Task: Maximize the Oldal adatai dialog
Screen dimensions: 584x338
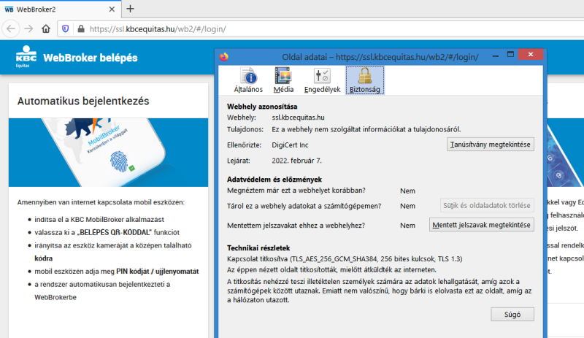Action: (x=510, y=55)
